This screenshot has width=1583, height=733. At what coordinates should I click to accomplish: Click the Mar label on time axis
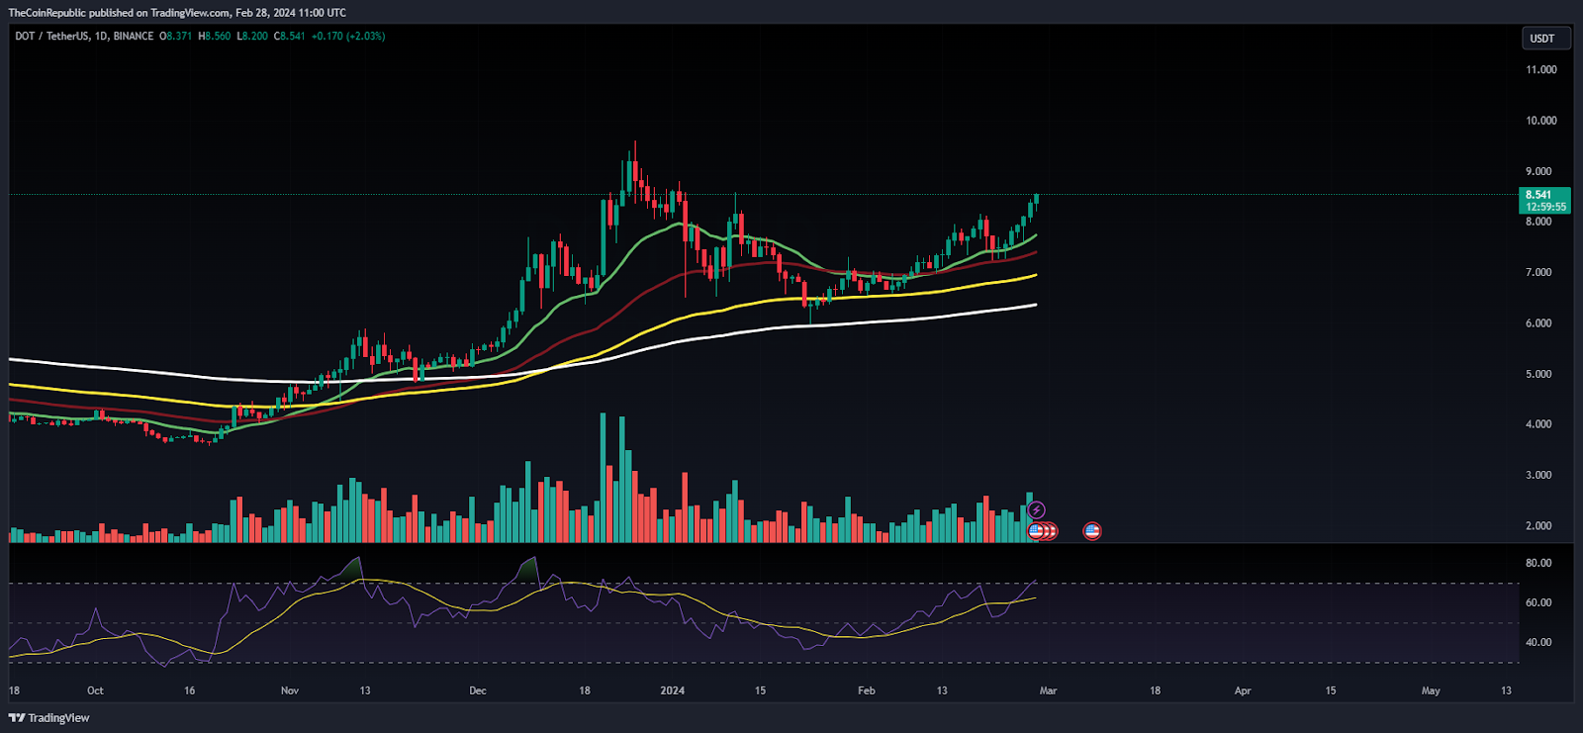(x=1049, y=690)
